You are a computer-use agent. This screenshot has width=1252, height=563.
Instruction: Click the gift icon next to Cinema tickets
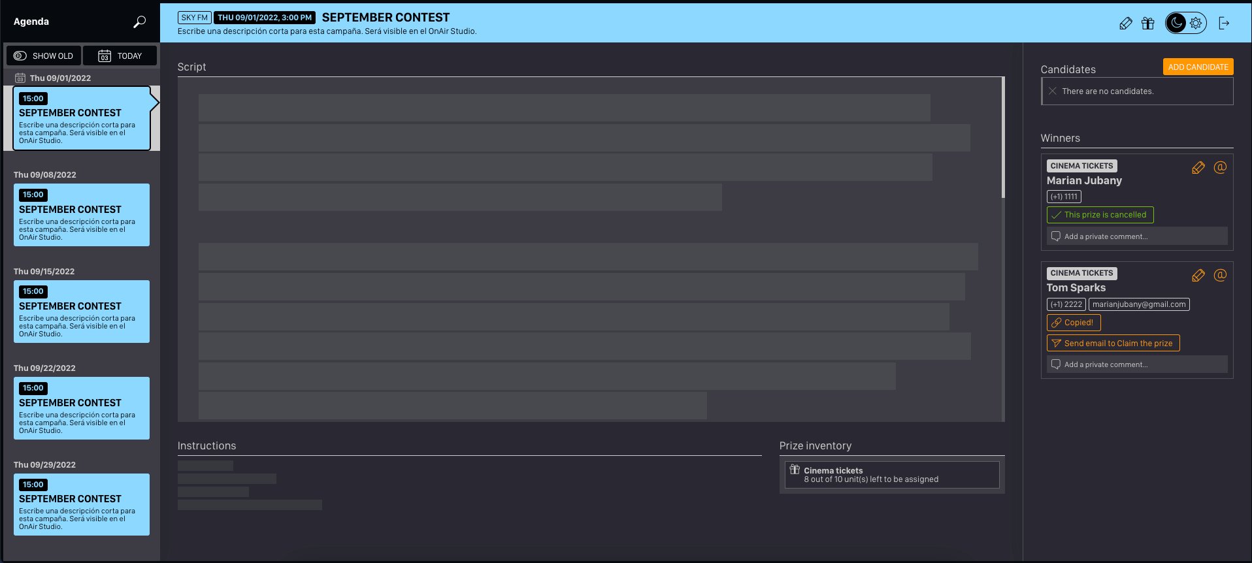pyautogui.click(x=795, y=470)
